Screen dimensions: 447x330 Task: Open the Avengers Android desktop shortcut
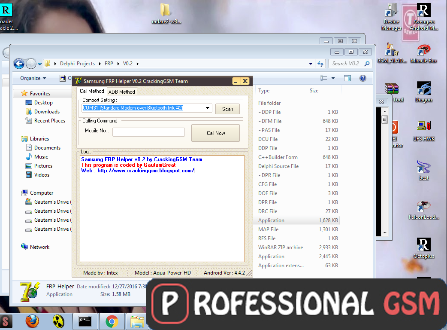click(424, 17)
